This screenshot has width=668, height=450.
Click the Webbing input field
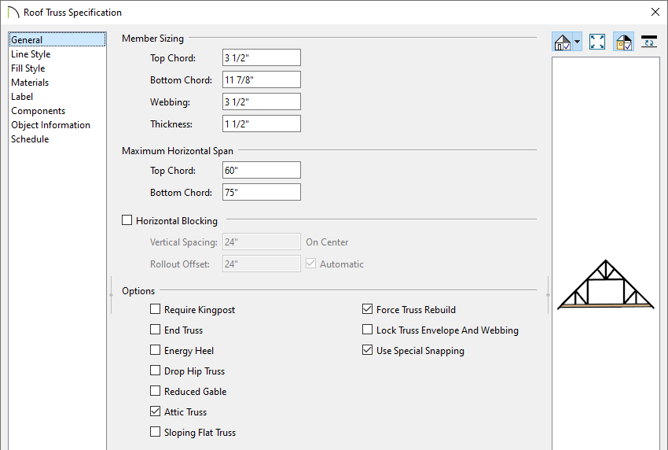[262, 102]
